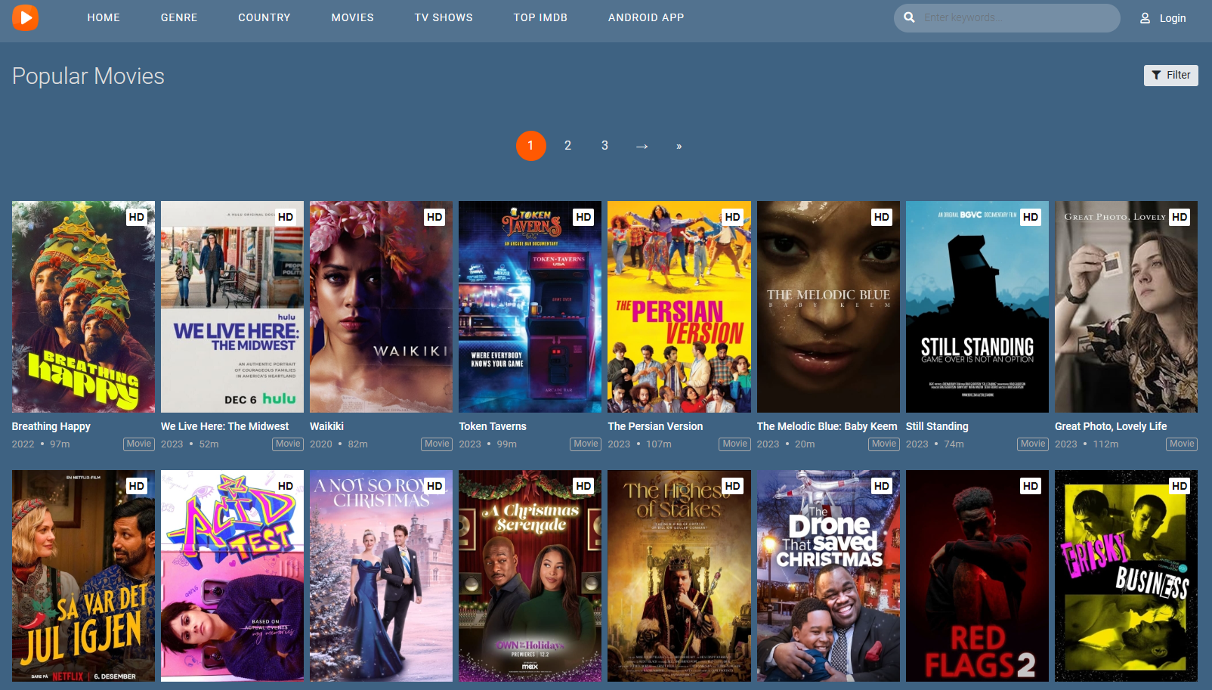This screenshot has height=690, width=1212.
Task: Expand the Genre menu
Action: click(x=179, y=17)
